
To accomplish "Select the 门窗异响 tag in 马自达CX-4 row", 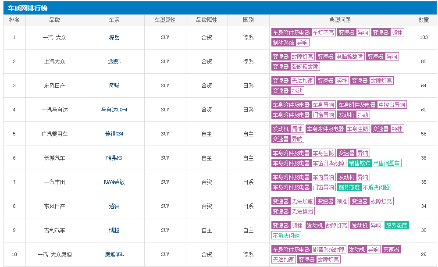I will (323, 115).
